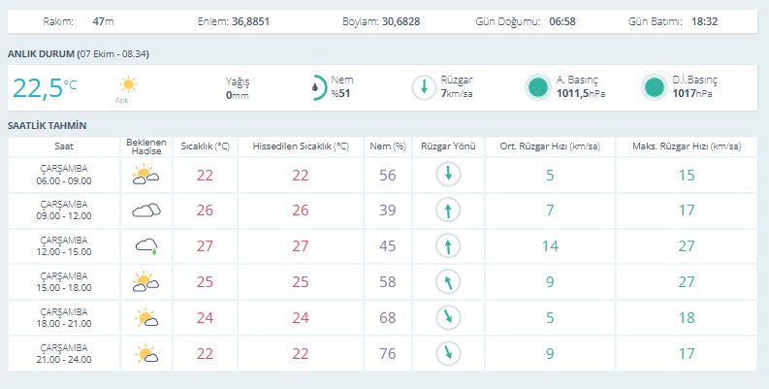Screen dimensions: 769x389
Task: Click max wind speed 18
Action: [687, 318]
